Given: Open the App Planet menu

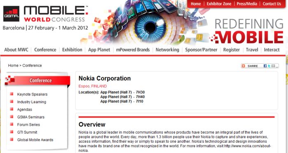Looking at the screenshot, I should [x=99, y=50].
